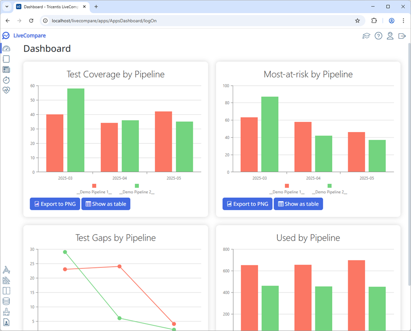Export the Test Coverage chart to PNG
The width and height of the screenshot is (411, 331).
54,204
